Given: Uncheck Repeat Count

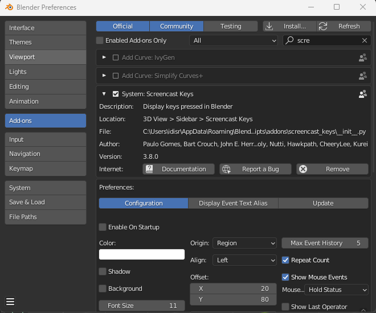Looking at the screenshot, I should coord(285,260).
